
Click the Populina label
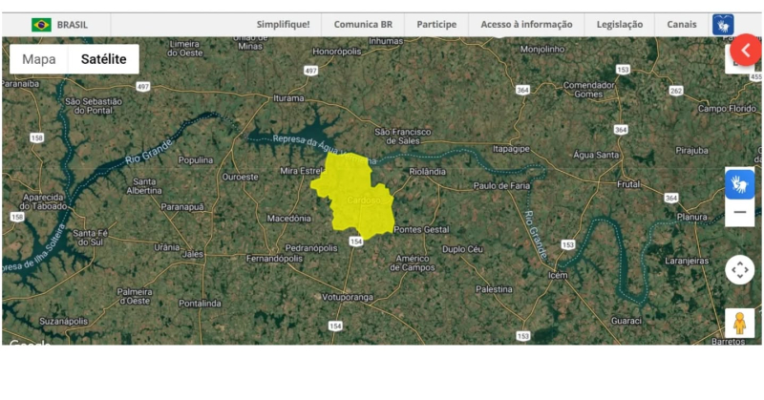(x=196, y=160)
